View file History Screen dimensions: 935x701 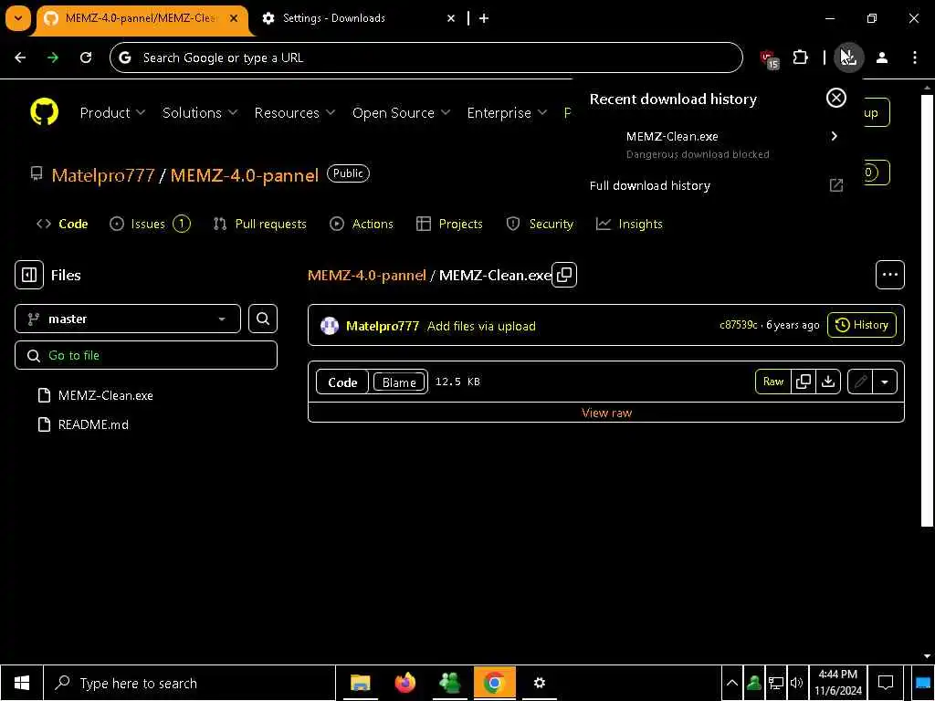(862, 325)
